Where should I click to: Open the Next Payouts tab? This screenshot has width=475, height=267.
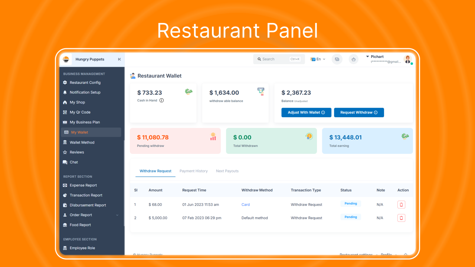point(227,171)
